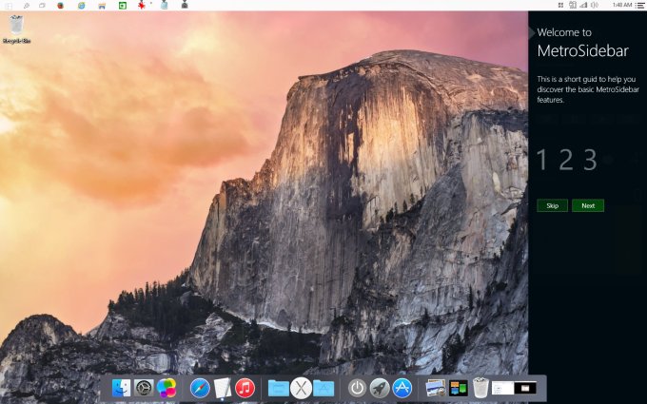Open the red-green round app in top bar

point(61,6)
